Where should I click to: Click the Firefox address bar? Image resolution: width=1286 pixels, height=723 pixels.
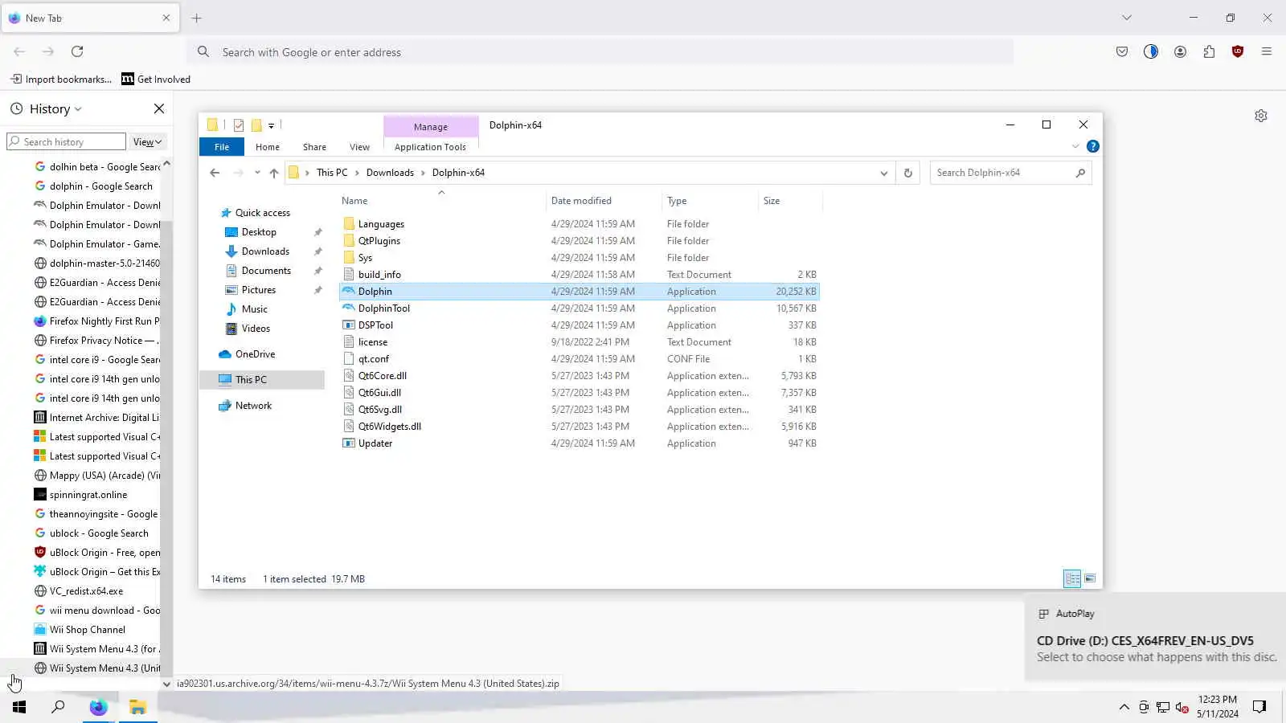click(600, 52)
